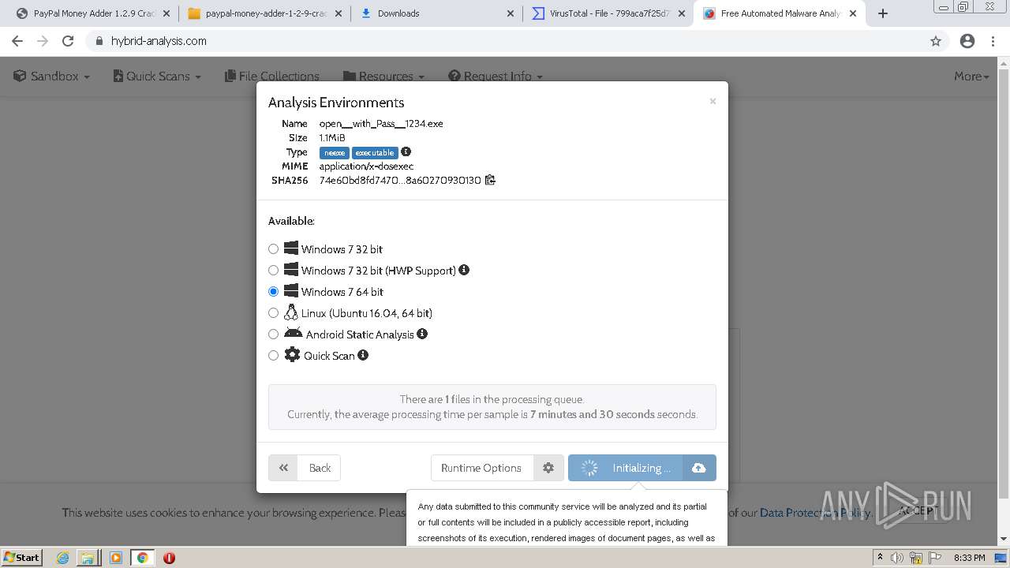Open media player from taskbar
The image size is (1010, 568).
[116, 558]
